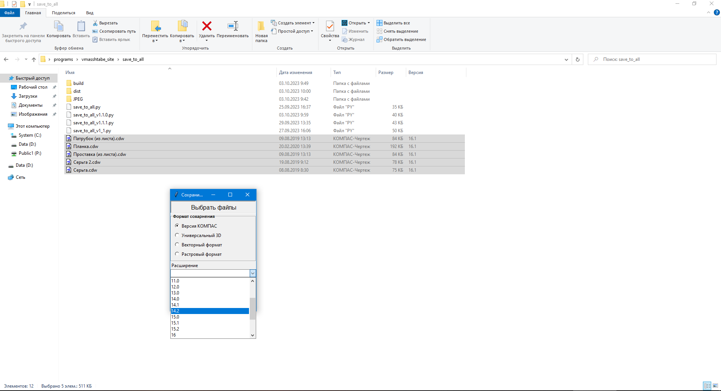Switch to the Главная tab

pyautogui.click(x=33, y=13)
